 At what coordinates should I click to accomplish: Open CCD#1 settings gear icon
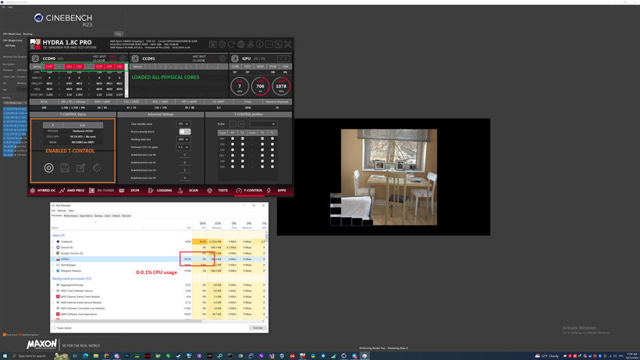click(222, 59)
